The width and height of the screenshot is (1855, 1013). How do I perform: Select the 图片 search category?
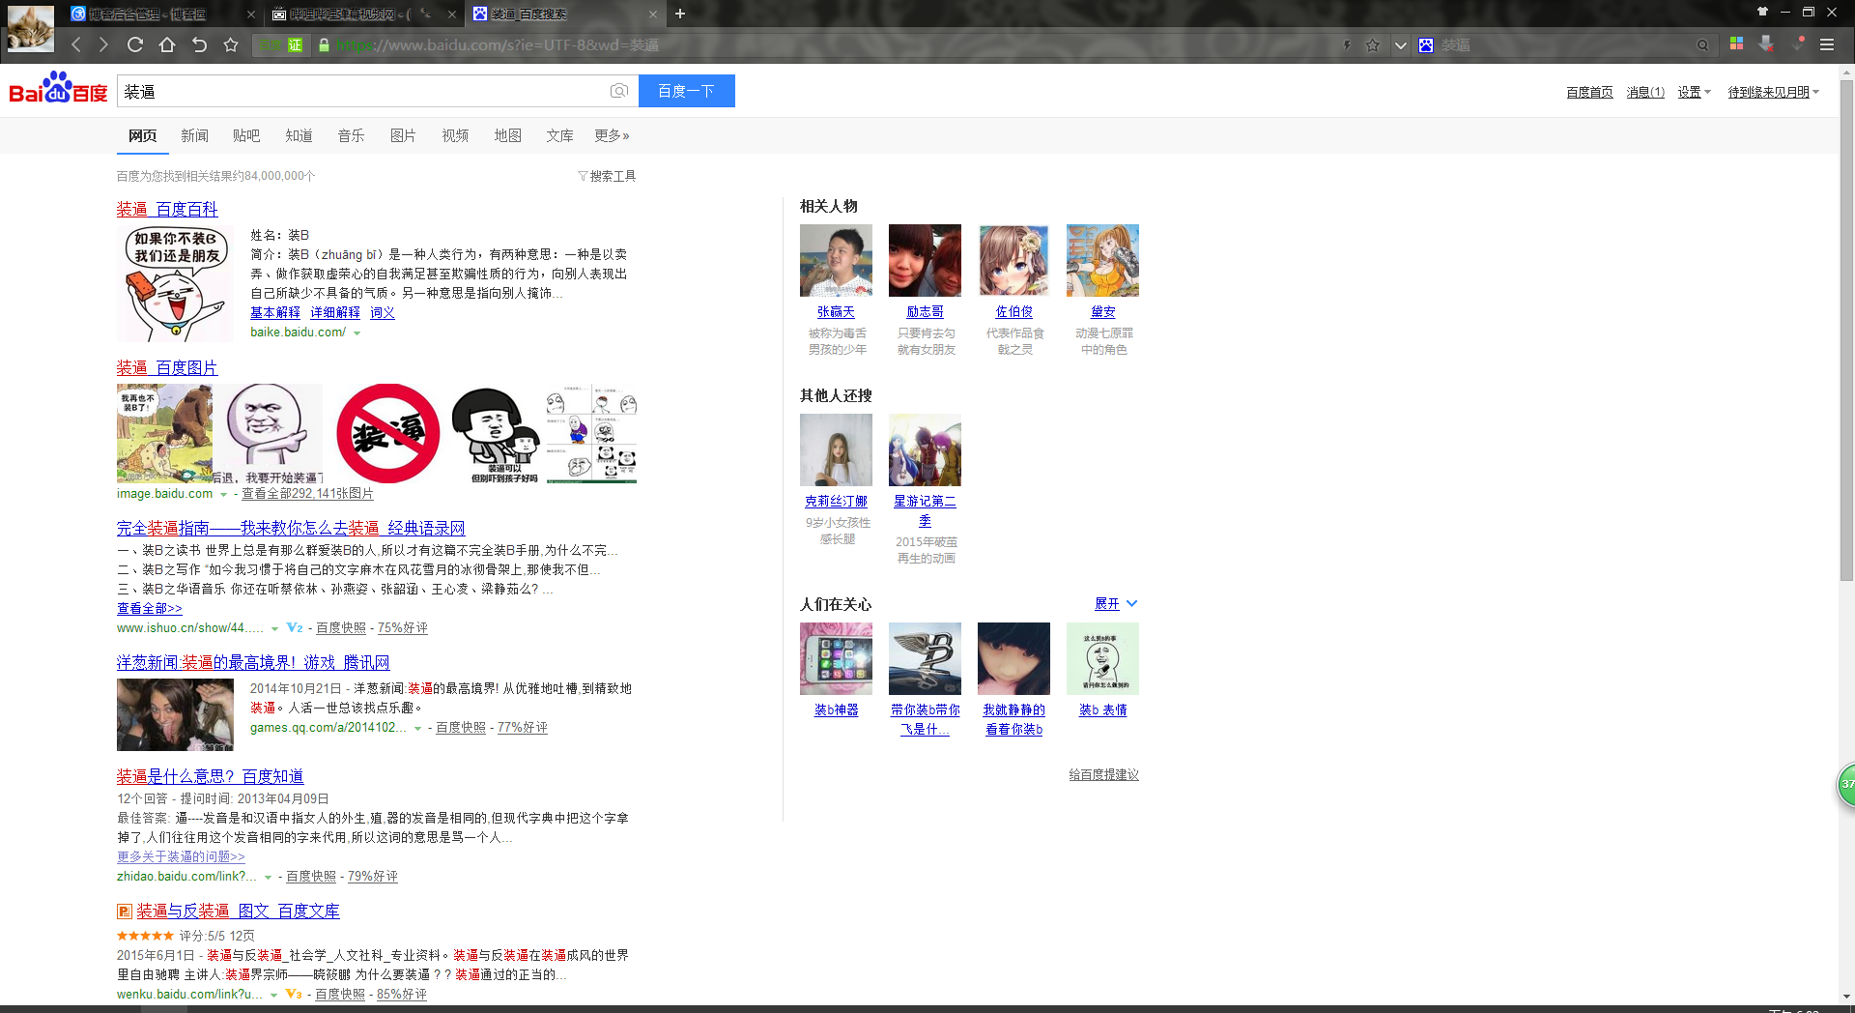[403, 135]
